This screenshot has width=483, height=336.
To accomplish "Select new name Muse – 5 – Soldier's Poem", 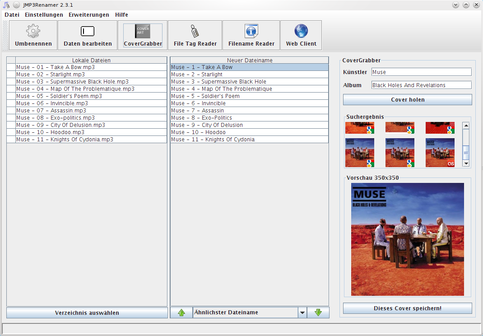I will [x=250, y=96].
